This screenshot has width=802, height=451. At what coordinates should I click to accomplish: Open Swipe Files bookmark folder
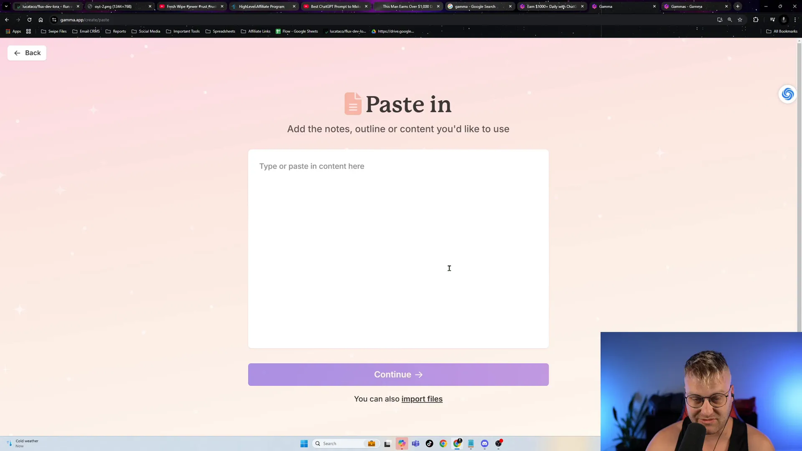point(54,31)
